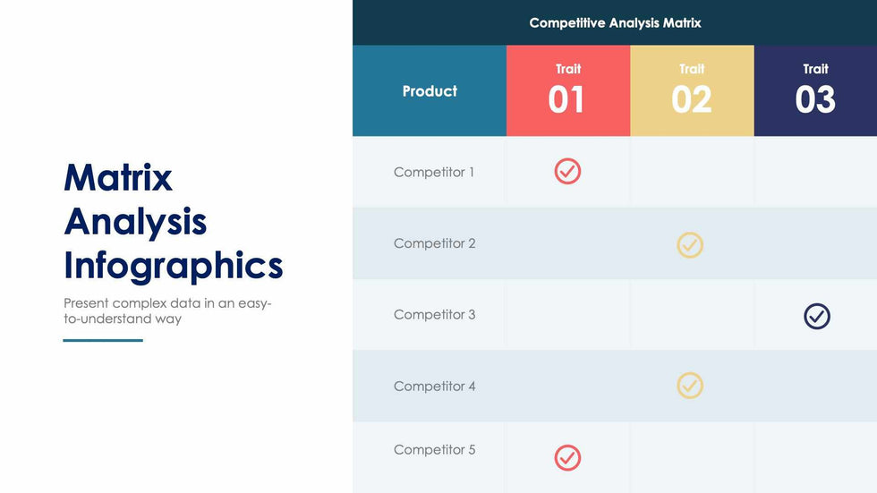The width and height of the screenshot is (877, 493).
Task: Select the Competitor 5 row label
Action: [x=434, y=450]
